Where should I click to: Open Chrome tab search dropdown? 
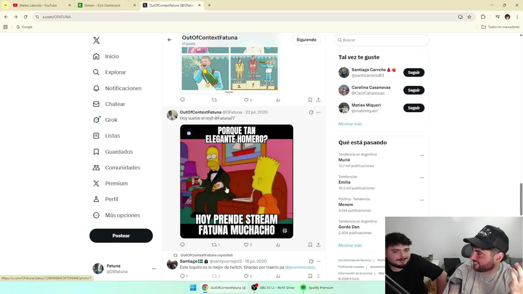coord(5,5)
